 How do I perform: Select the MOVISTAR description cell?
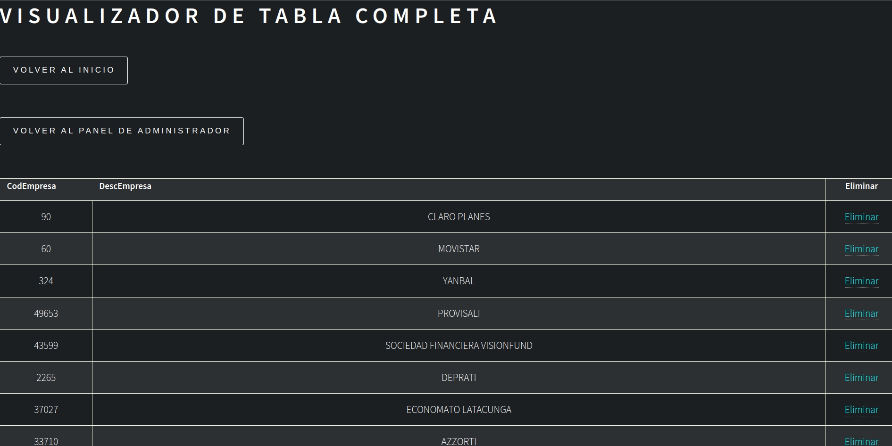point(459,249)
